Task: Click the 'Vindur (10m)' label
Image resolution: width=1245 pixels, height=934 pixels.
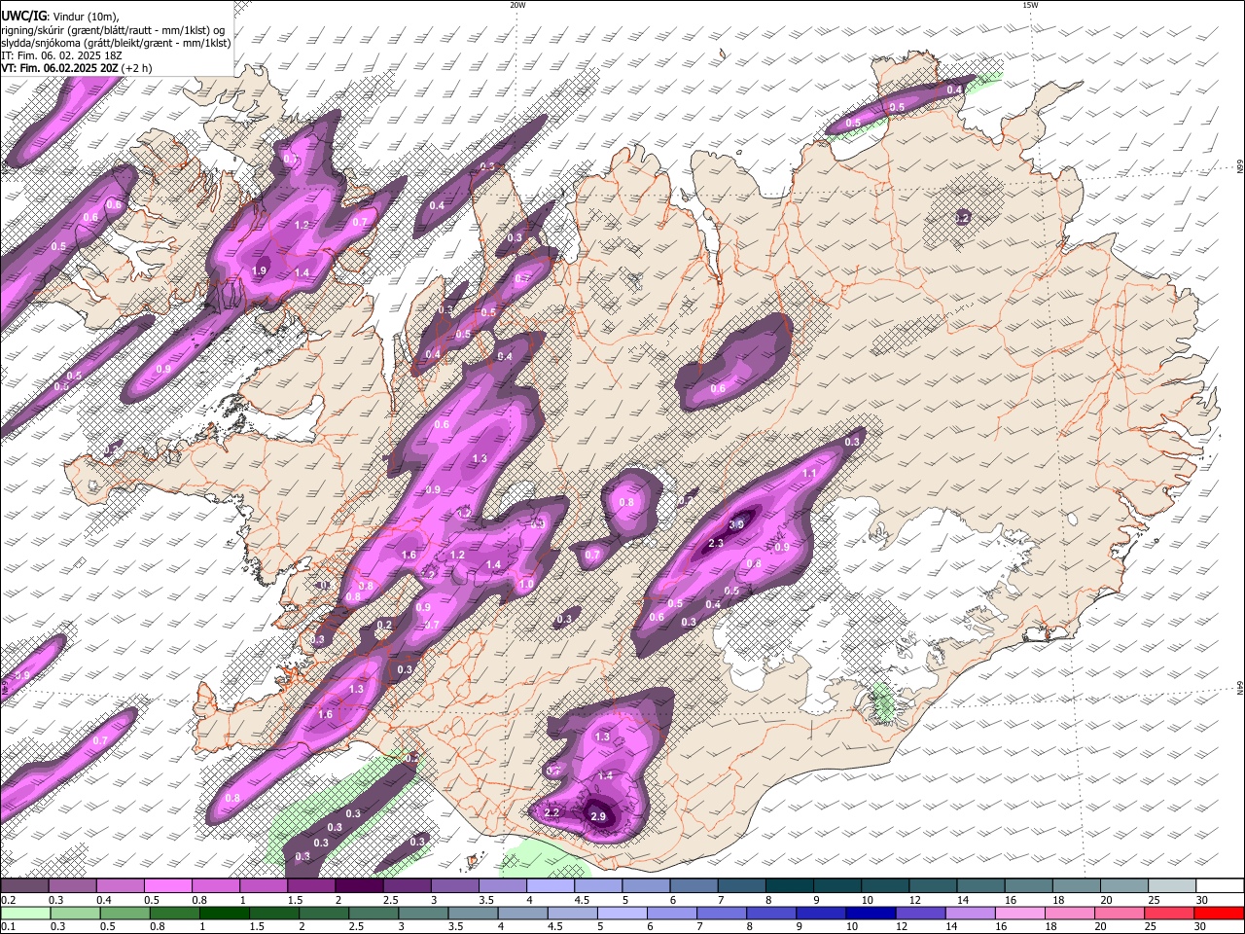Action: pyautogui.click(x=85, y=17)
